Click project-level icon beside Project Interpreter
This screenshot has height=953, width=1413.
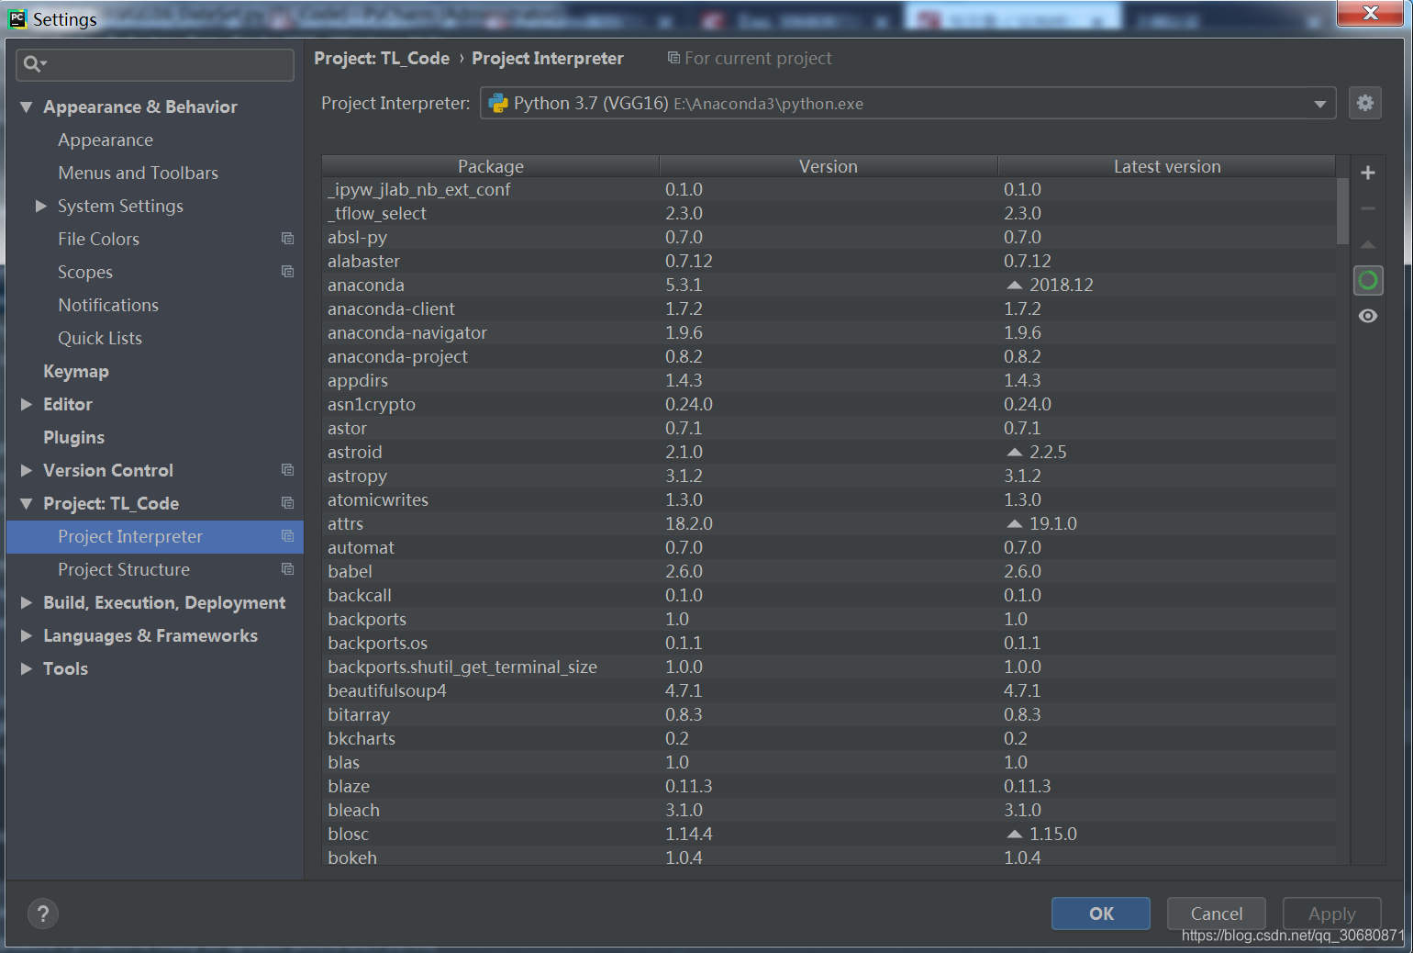click(287, 536)
